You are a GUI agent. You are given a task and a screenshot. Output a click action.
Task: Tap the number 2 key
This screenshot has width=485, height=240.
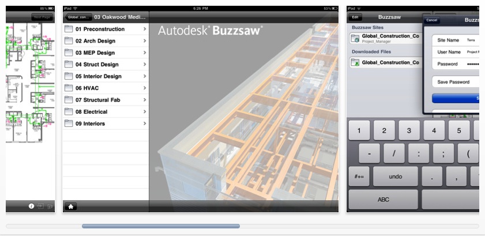(x=384, y=130)
